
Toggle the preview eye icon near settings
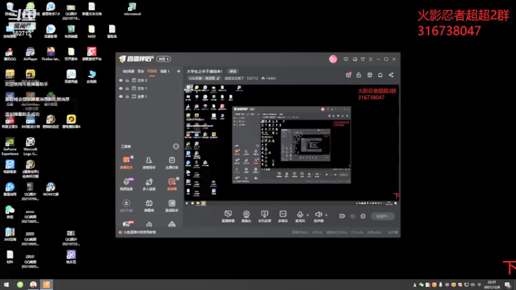352,216
